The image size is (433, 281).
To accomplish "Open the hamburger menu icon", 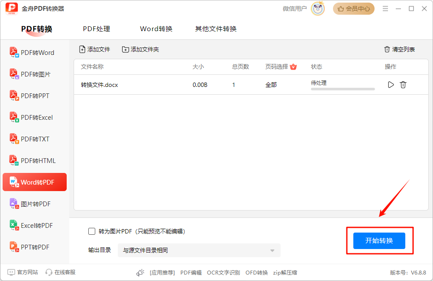I will coord(385,9).
